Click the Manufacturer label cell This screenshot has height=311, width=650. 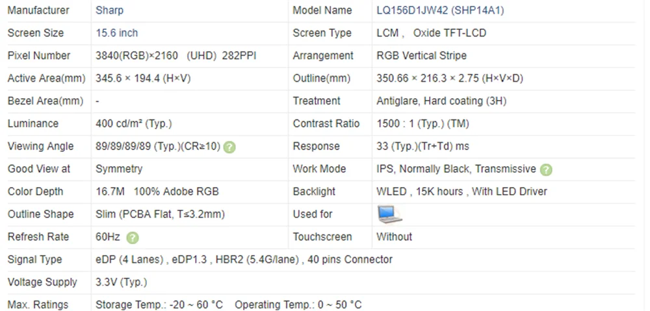[38, 10]
